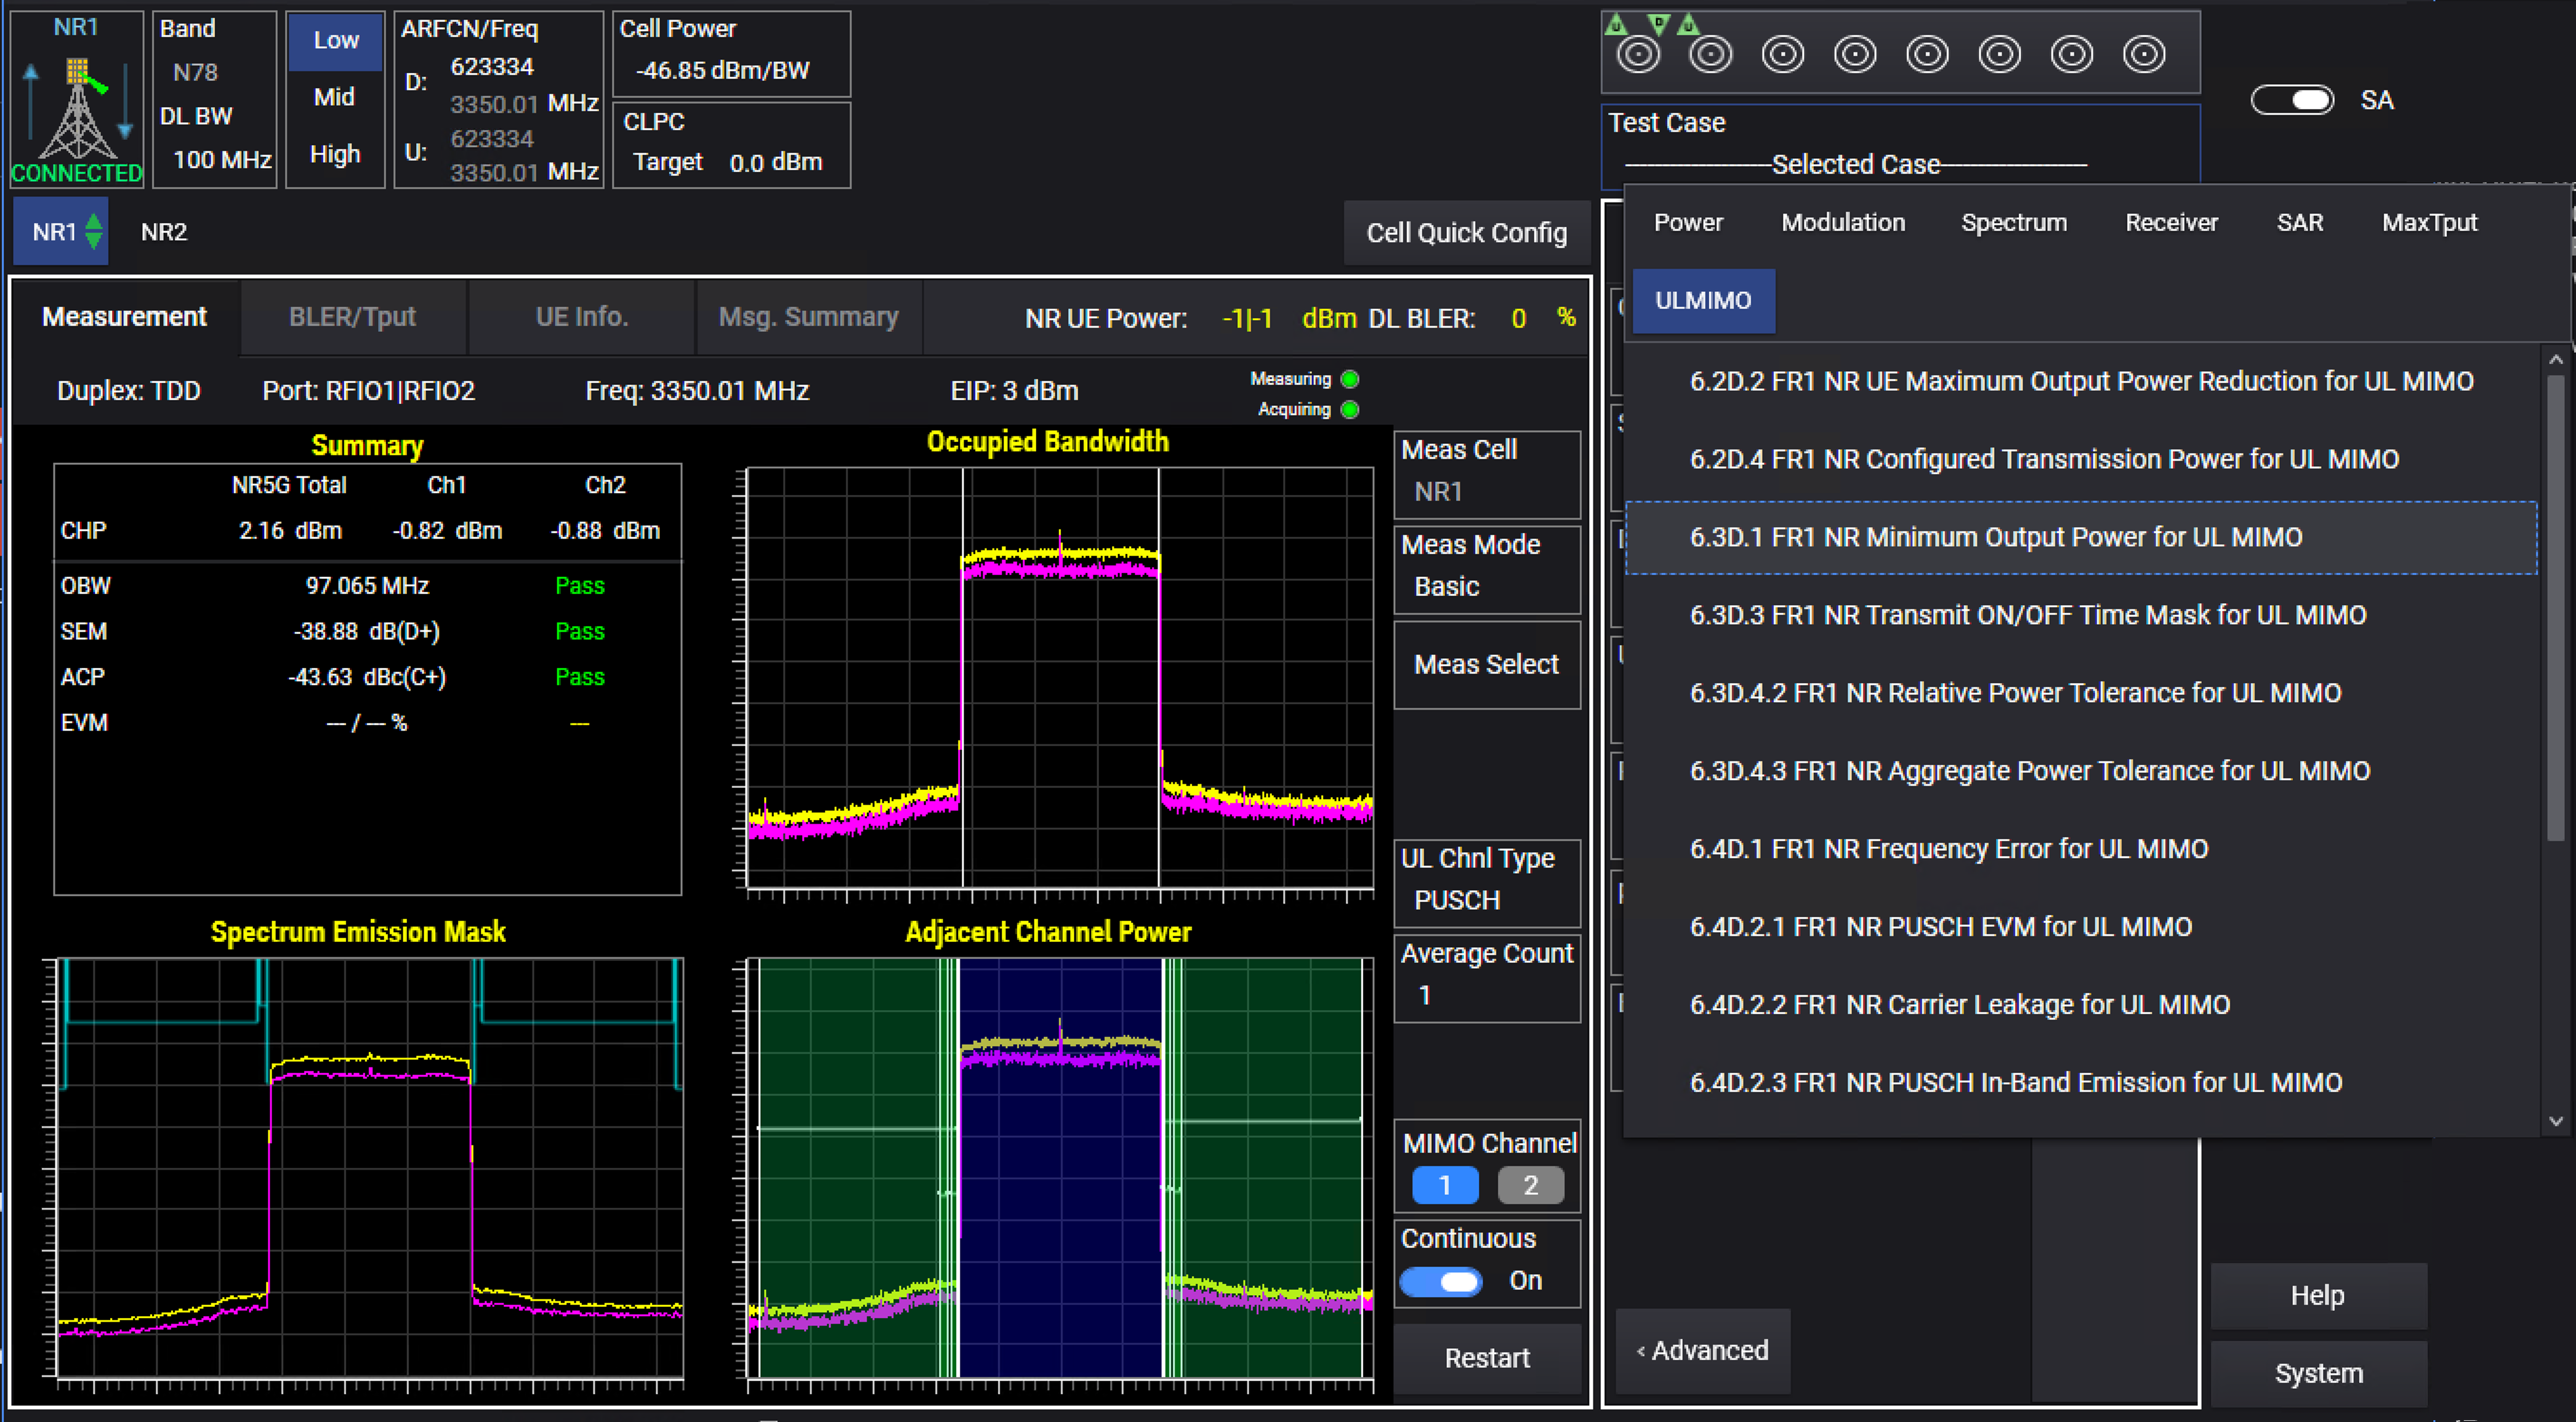2576x1422 pixels.
Task: Click the last RF port connector icon
Action: (2144, 54)
